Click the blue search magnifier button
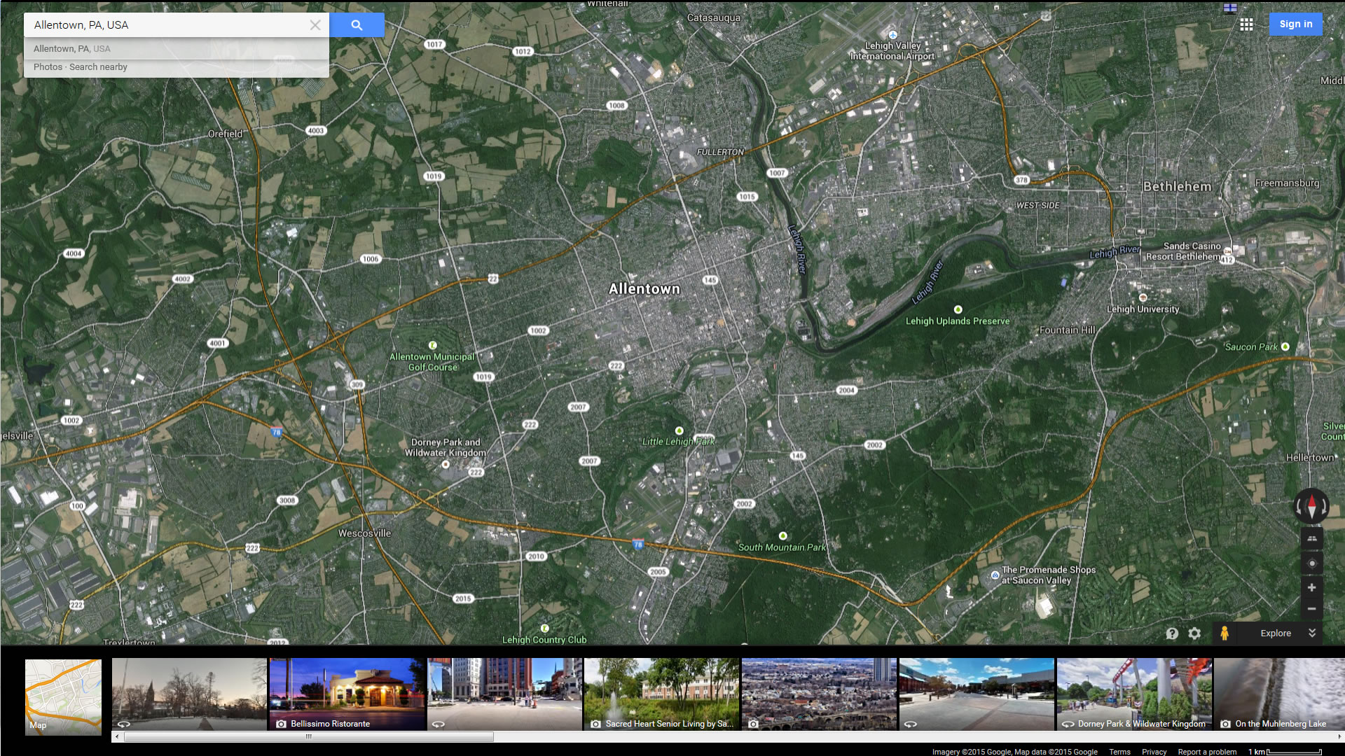 pos(357,25)
